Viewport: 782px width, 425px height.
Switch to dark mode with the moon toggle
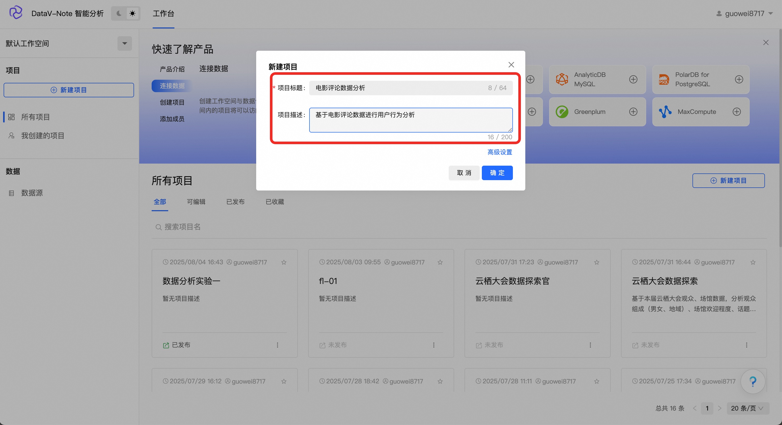pos(119,13)
